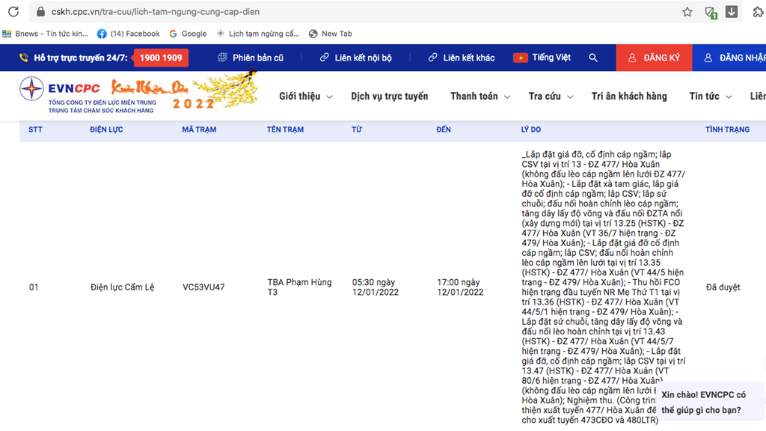Open the Google bookmark
Image resolution: width=766 pixels, height=431 pixels.
188,34
